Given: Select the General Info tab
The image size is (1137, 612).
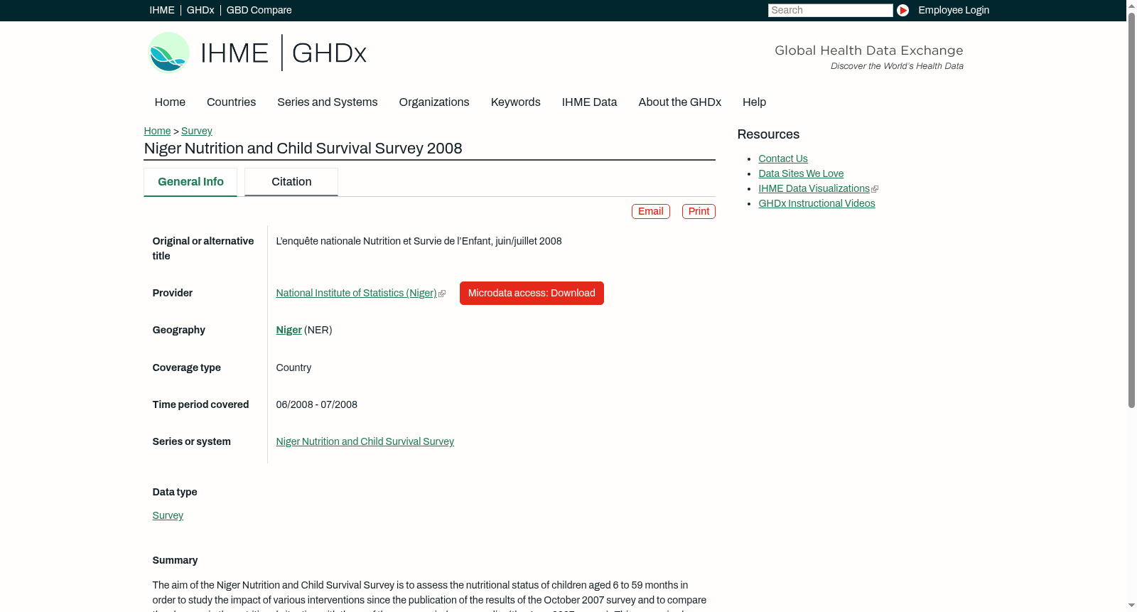Looking at the screenshot, I should [x=190, y=182].
